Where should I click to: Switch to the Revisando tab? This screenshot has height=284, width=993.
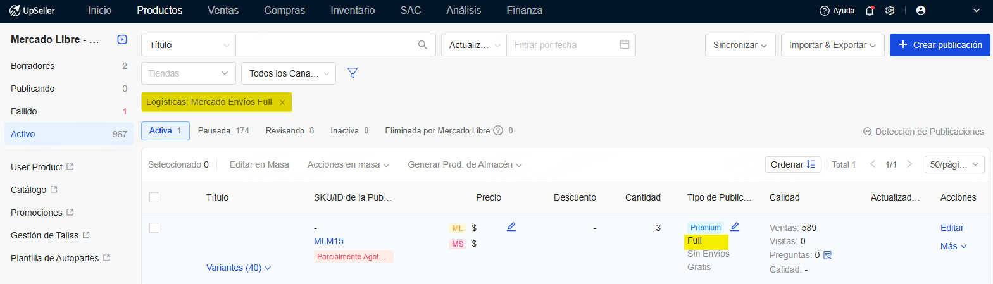290,130
